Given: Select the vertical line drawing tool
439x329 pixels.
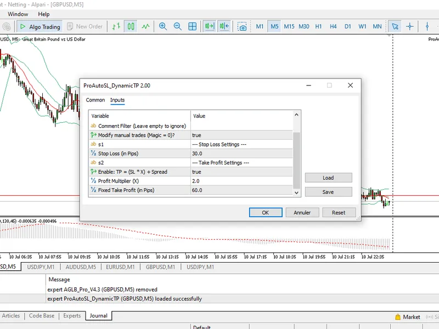Looking at the screenshot, I should 427,26.
